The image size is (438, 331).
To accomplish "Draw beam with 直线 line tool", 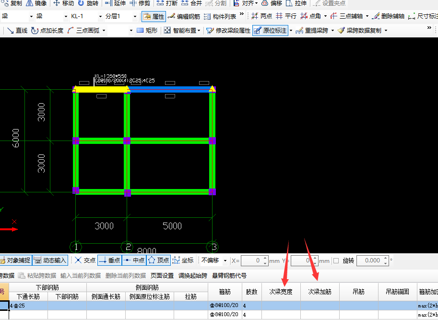I will click(x=17, y=30).
